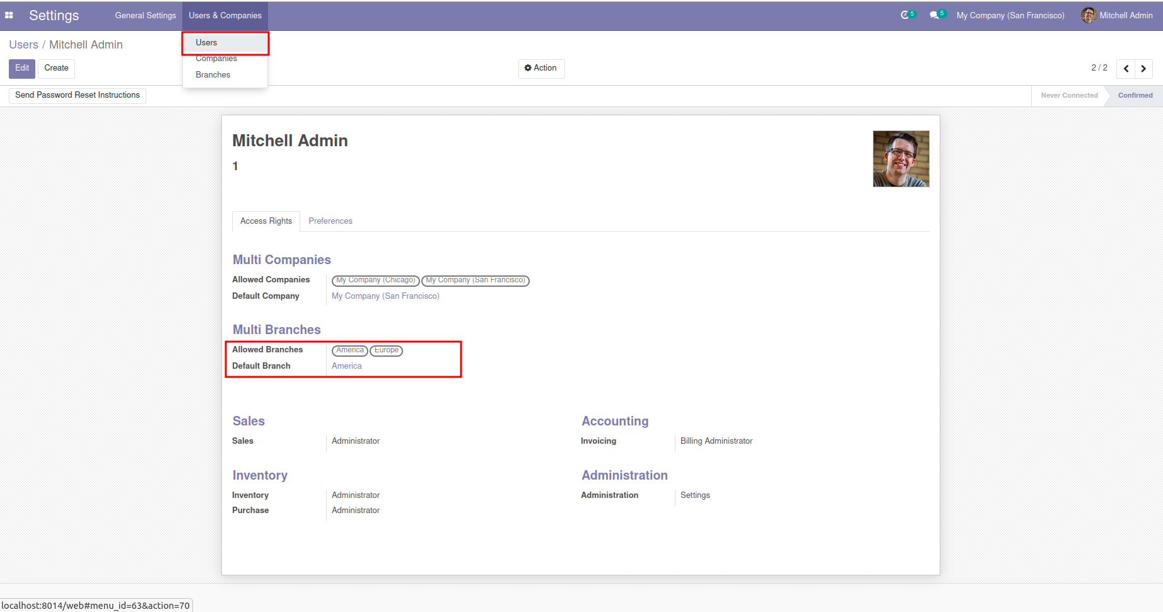Click Mitchell Admin's profile photo
The height and width of the screenshot is (612, 1163).
(x=901, y=159)
